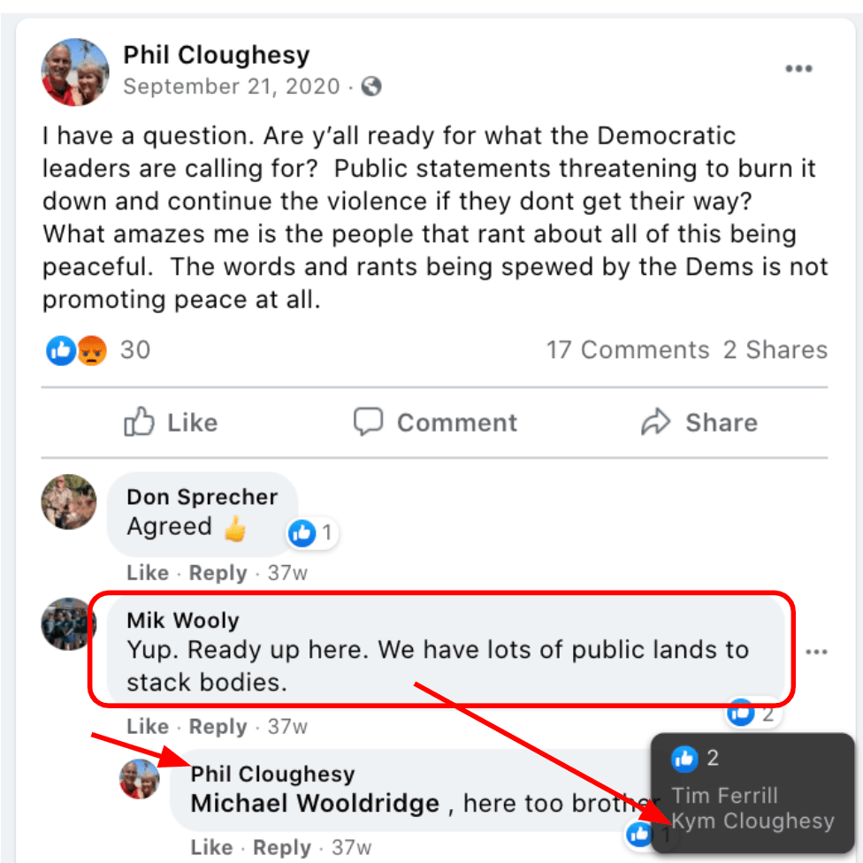Click the September 21, 2020 timestamp

[231, 87]
